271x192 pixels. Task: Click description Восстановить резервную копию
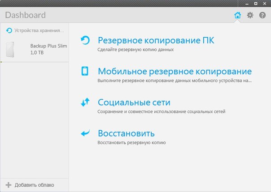[x=132, y=142]
